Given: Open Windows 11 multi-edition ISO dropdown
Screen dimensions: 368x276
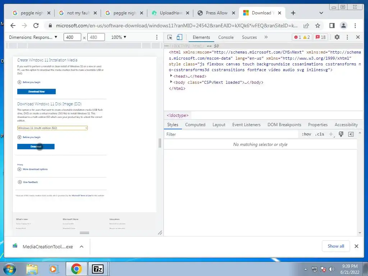Looking at the screenshot, I should click(52, 128).
